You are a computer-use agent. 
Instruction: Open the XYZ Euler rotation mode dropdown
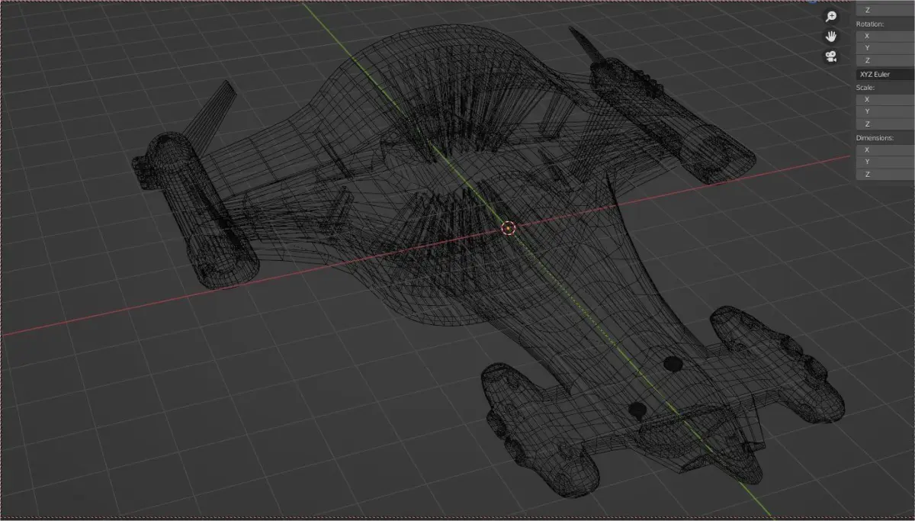[884, 74]
